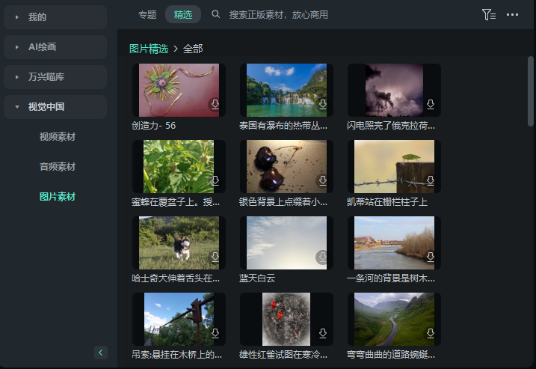
Task: Open 音频素材 in the sidebar
Action: (57, 167)
